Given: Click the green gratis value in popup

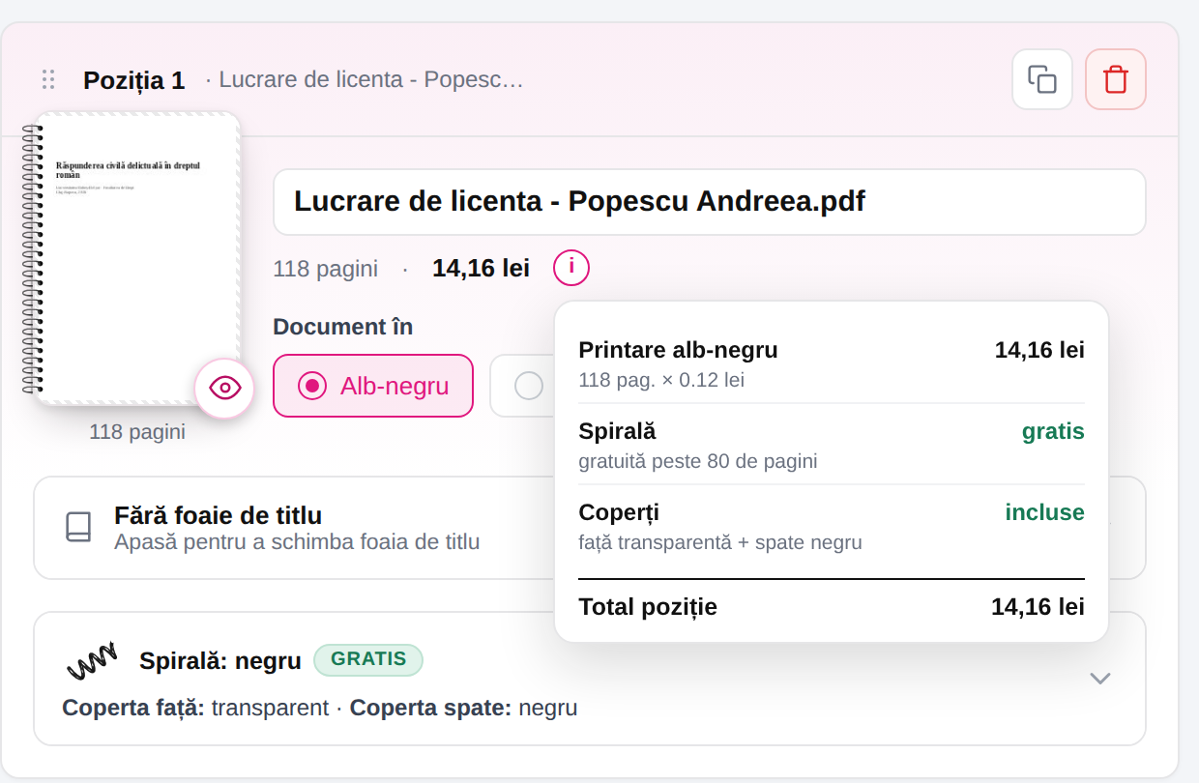Looking at the screenshot, I should pos(1053,432).
